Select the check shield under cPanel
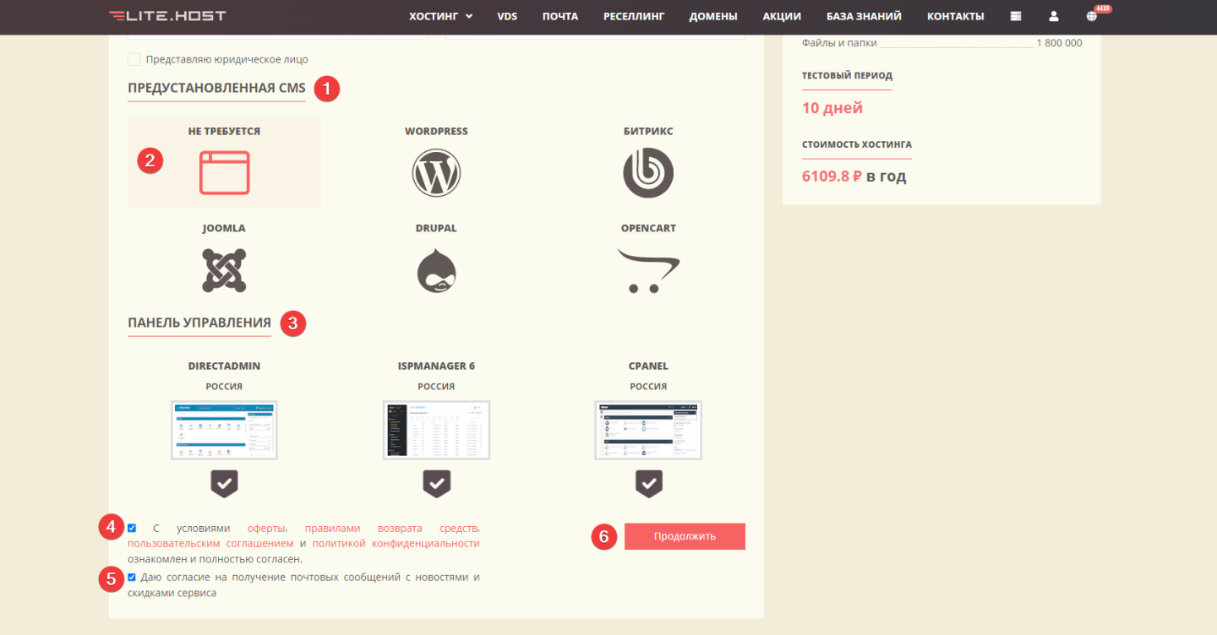The height and width of the screenshot is (635, 1217). click(x=648, y=484)
